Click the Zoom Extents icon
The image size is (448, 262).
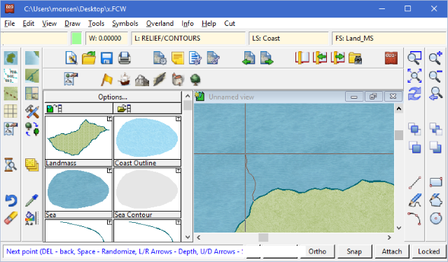414,76
